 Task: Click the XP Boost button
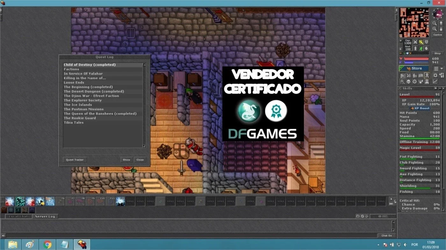(420, 108)
